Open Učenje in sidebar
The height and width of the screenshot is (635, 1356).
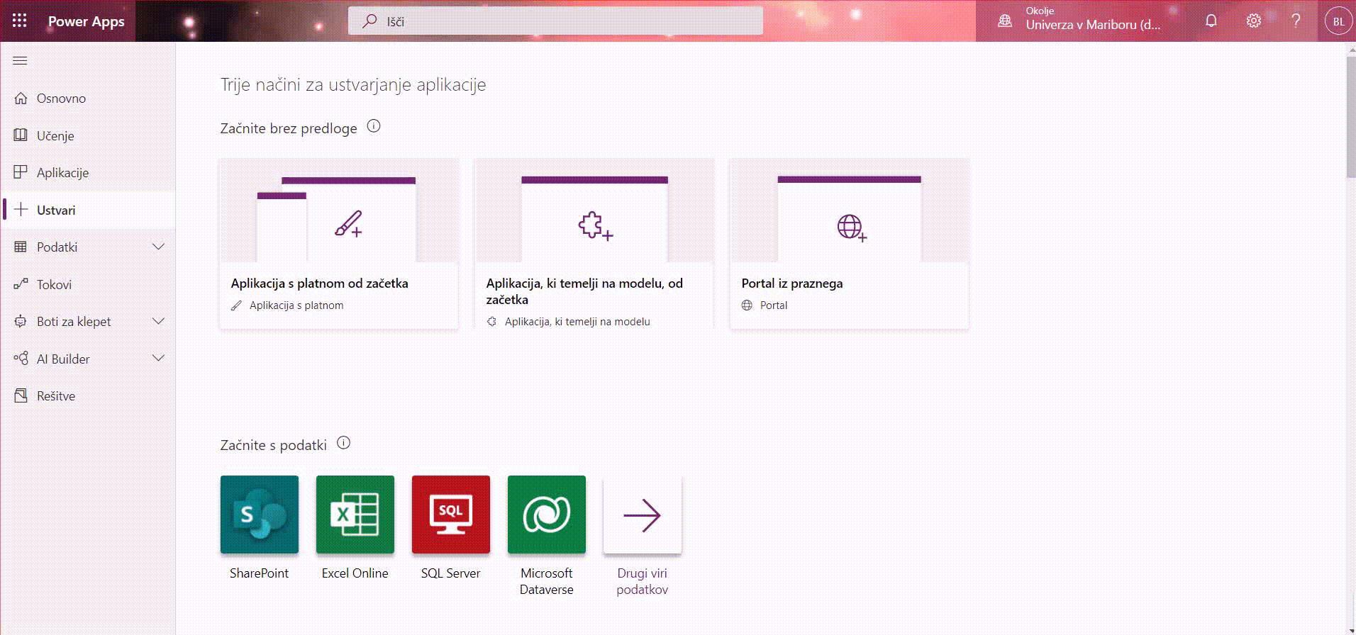(x=89, y=135)
